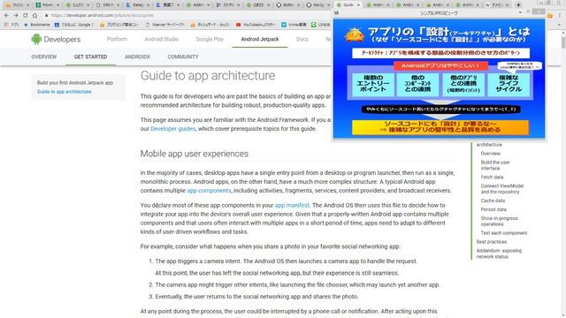Switch to the COMMUNITY sub-tab
Viewport: 566px width, 318px height.
coord(183,57)
